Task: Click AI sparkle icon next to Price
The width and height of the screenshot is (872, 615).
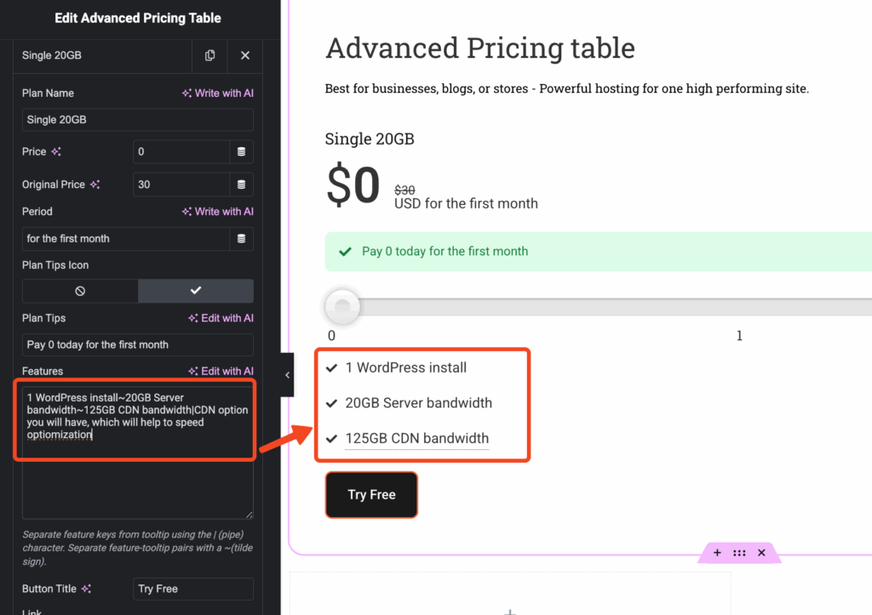Action: click(56, 152)
